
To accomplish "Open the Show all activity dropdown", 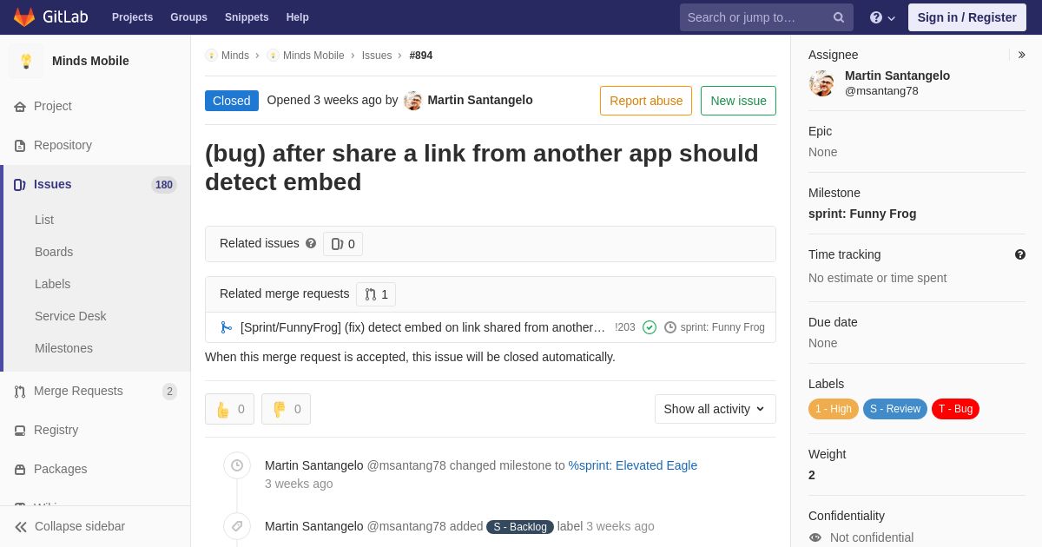I will pyautogui.click(x=716, y=409).
